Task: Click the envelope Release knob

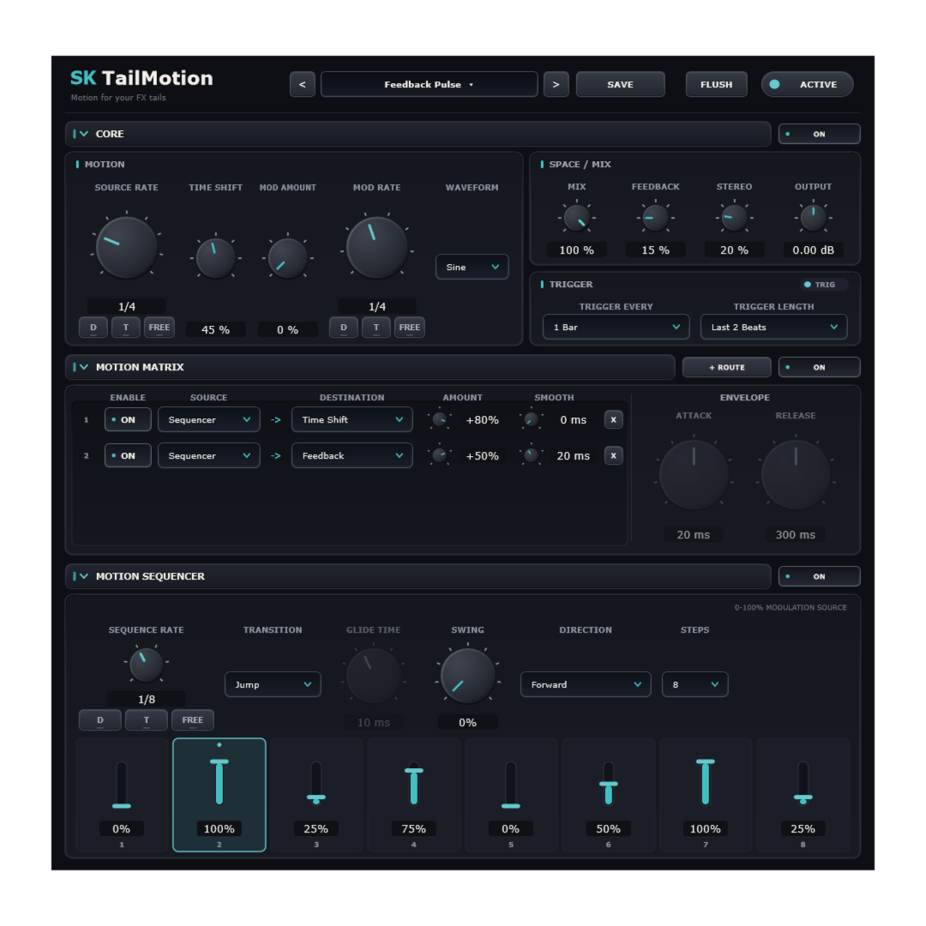Action: click(796, 475)
